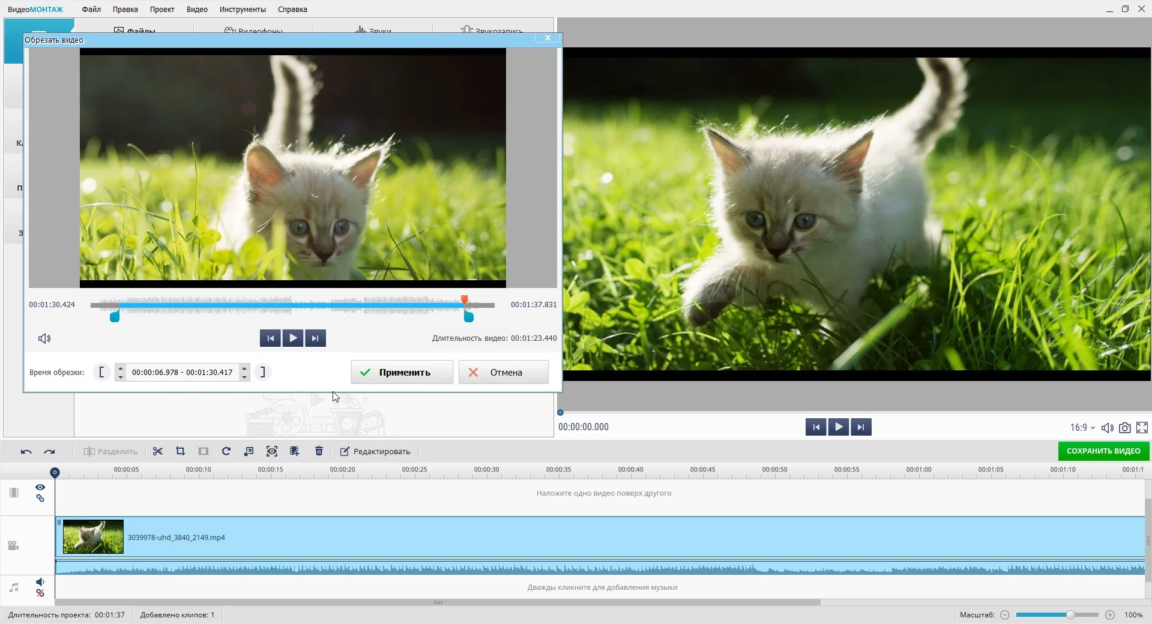Click the timeline zoom scale slider handle
Screen dimensions: 1152x624
1070,615
